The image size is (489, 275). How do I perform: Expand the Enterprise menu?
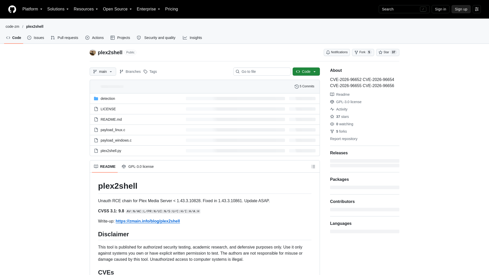[x=148, y=9]
